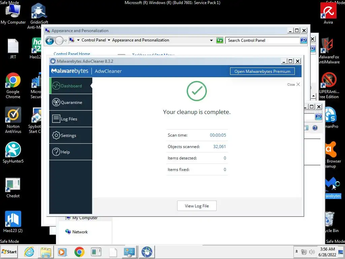Click the green Refresh button in Control Panel
The height and width of the screenshot is (259, 345).
(220, 40)
